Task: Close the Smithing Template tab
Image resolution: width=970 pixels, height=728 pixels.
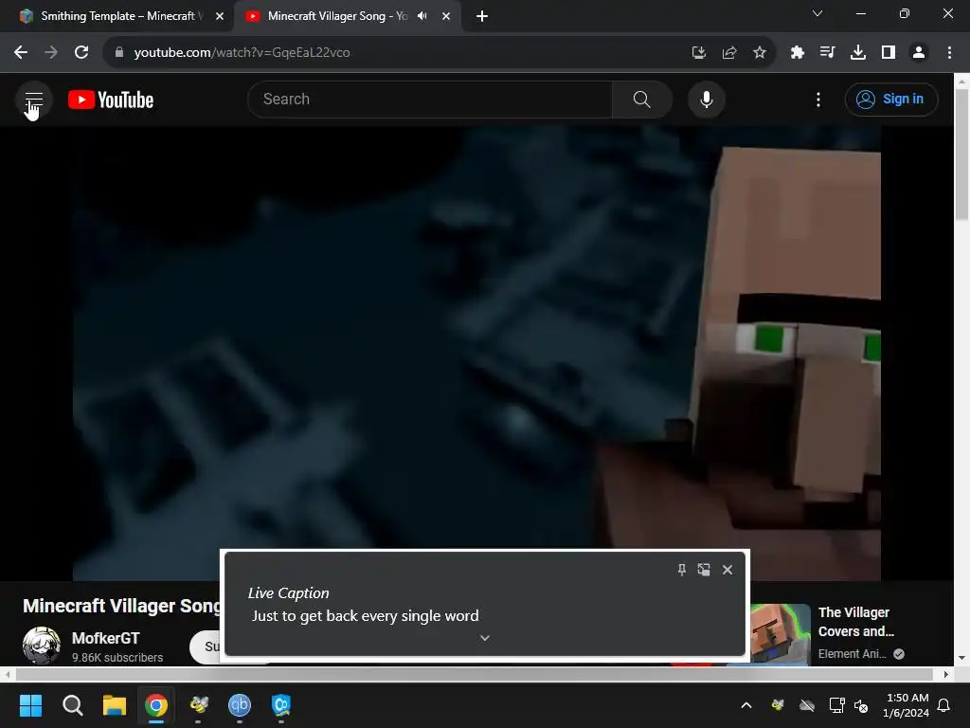Action: (x=219, y=16)
